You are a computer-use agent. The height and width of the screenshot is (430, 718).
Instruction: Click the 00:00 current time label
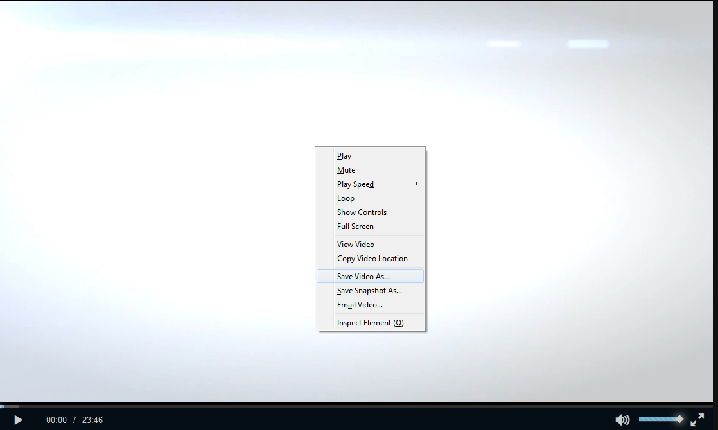click(57, 420)
